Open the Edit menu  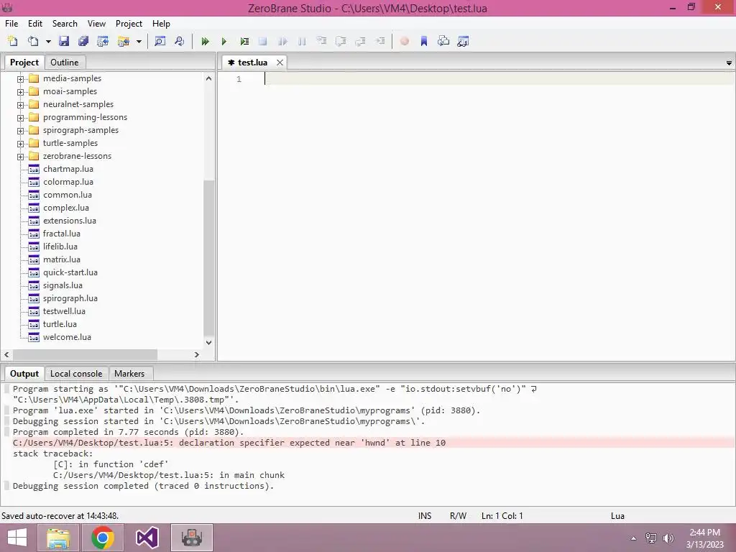pyautogui.click(x=35, y=24)
